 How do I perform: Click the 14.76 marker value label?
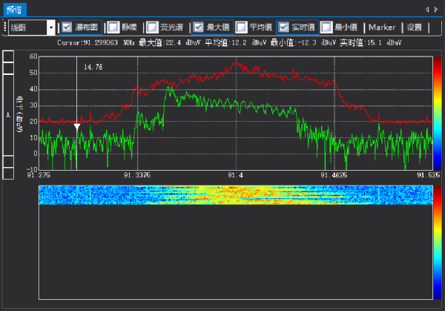click(93, 67)
